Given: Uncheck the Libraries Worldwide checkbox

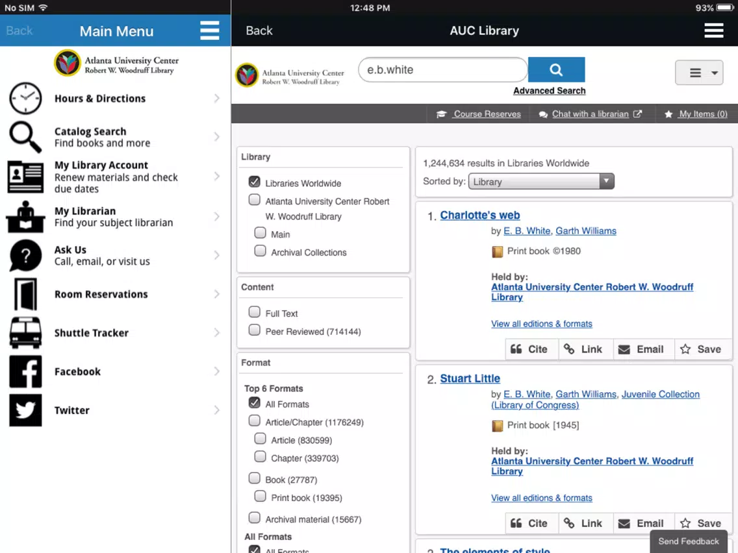Looking at the screenshot, I should coord(254,182).
